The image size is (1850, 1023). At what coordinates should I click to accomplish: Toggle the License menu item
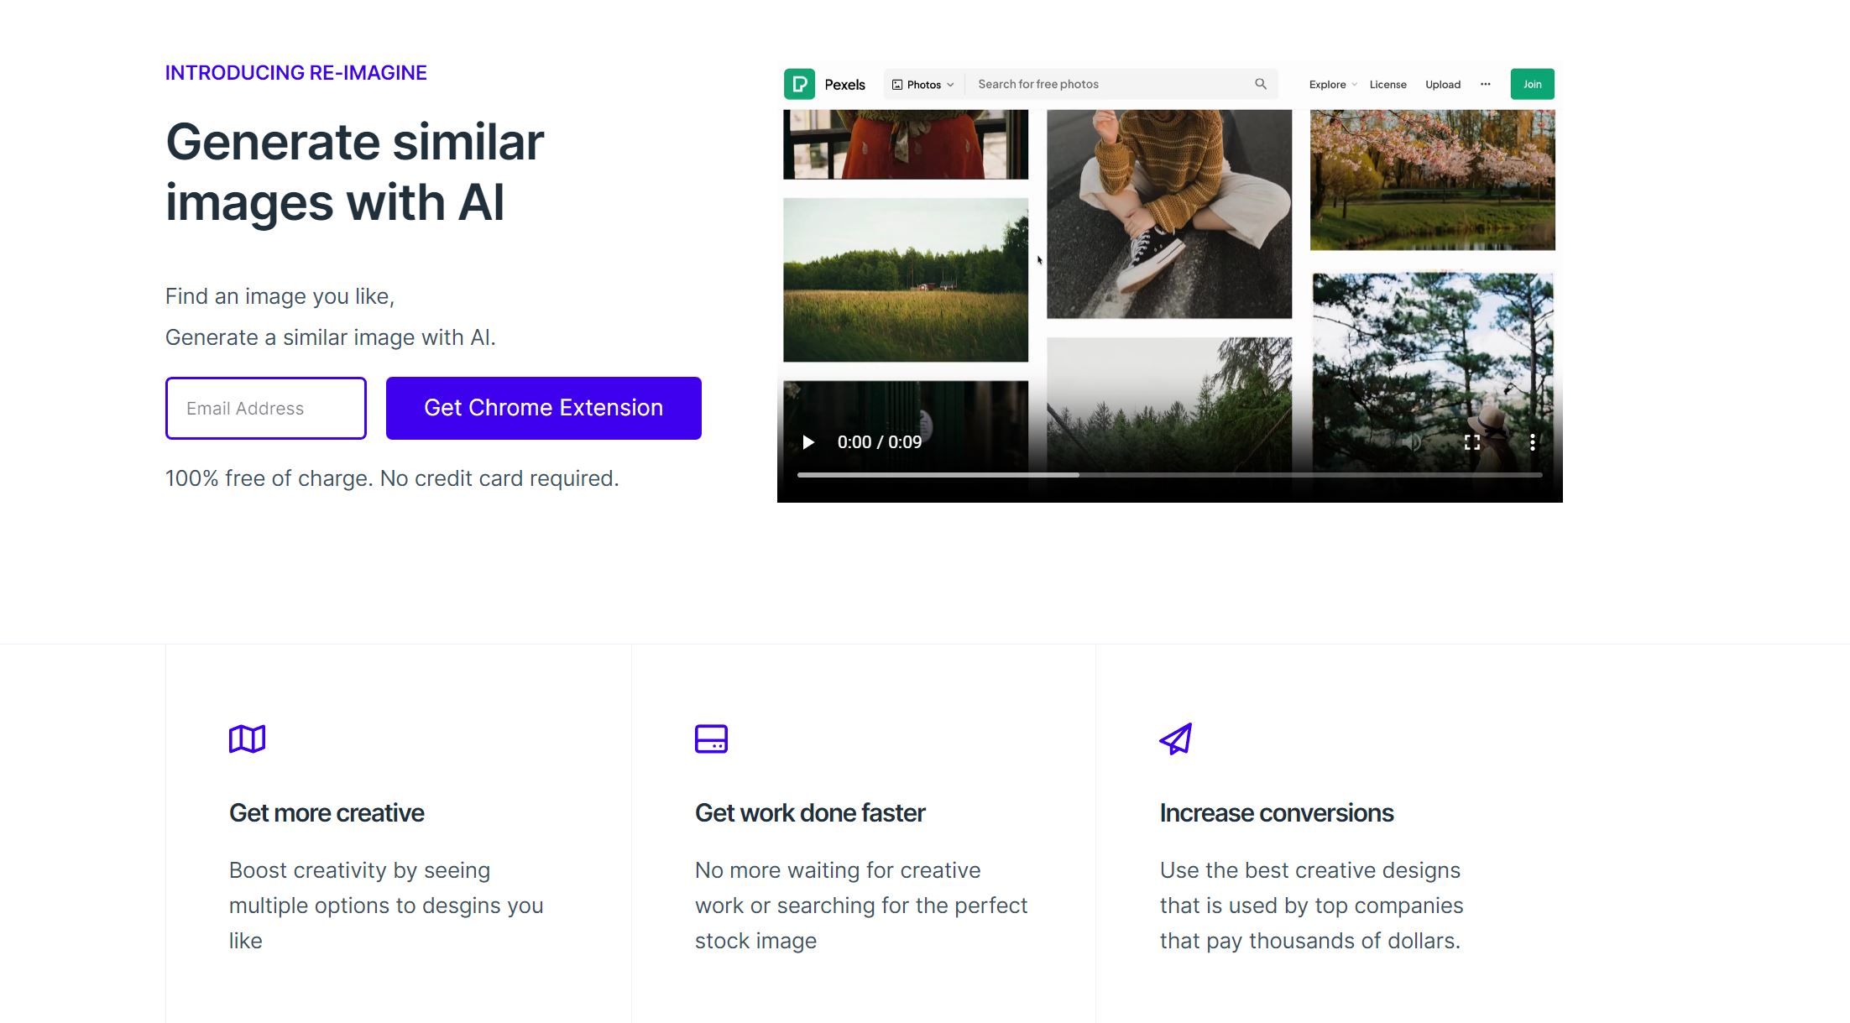point(1387,85)
